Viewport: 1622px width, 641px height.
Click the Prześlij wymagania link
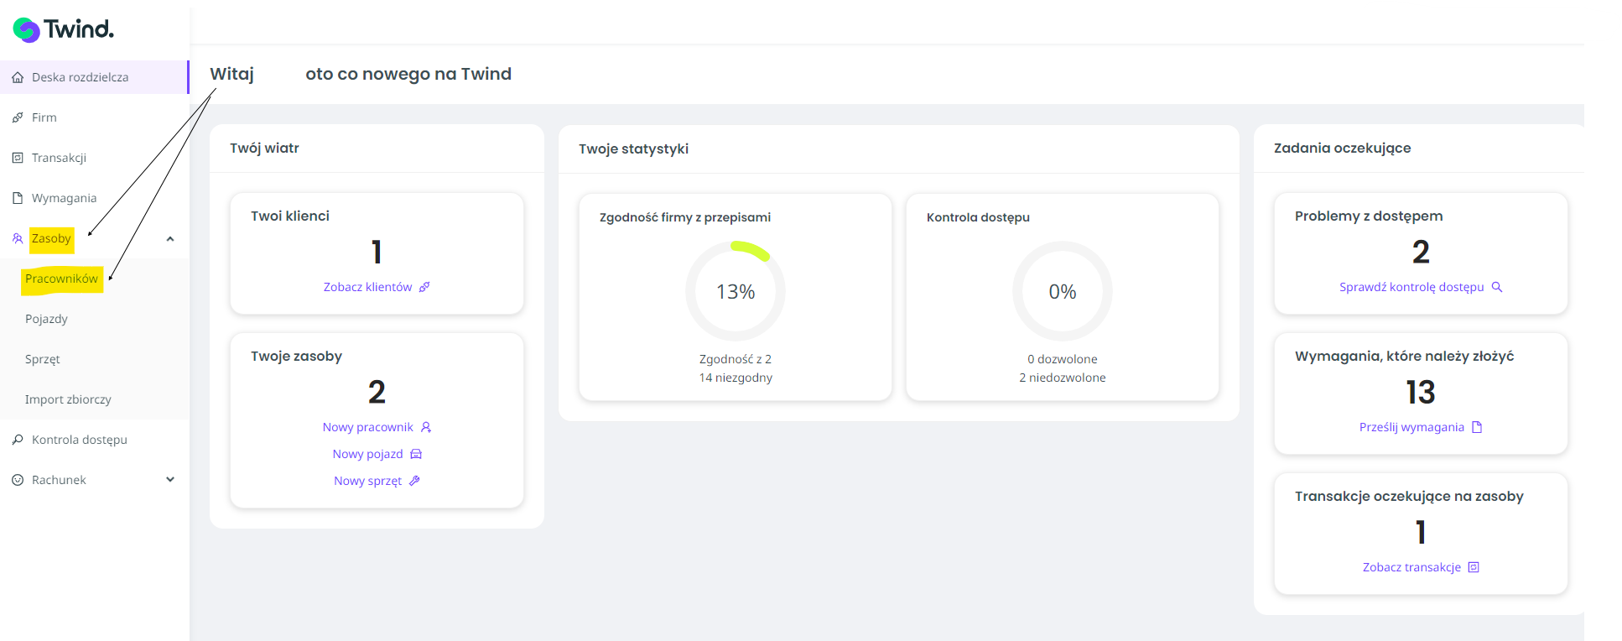pyautogui.click(x=1411, y=427)
